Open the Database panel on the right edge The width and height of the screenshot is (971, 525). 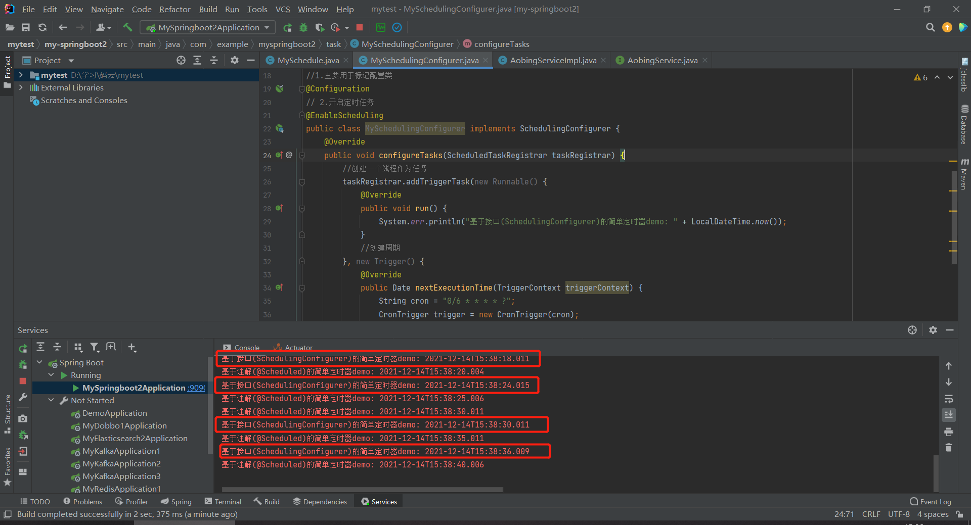[965, 121]
